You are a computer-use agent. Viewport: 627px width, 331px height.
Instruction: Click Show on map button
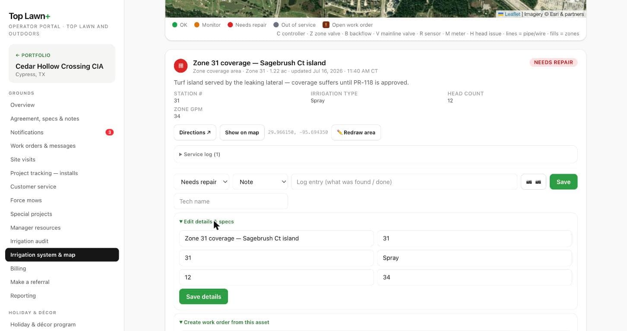tap(242, 133)
